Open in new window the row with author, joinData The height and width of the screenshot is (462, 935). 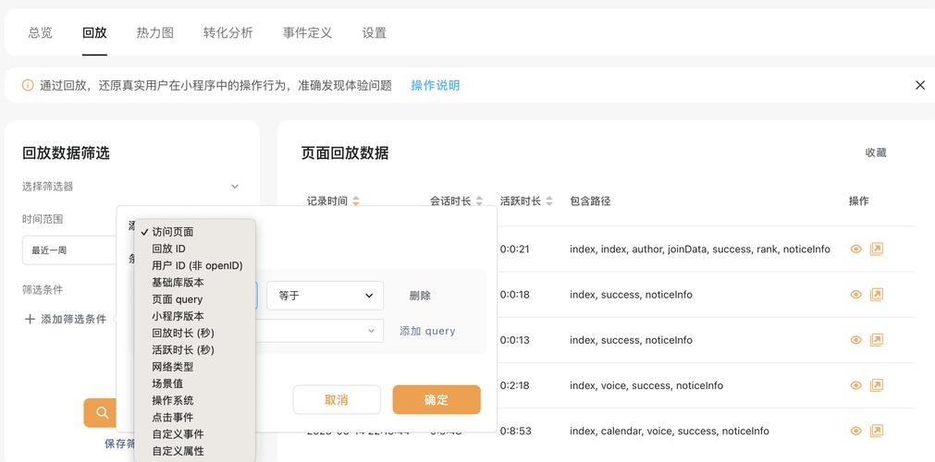pyautogui.click(x=876, y=249)
